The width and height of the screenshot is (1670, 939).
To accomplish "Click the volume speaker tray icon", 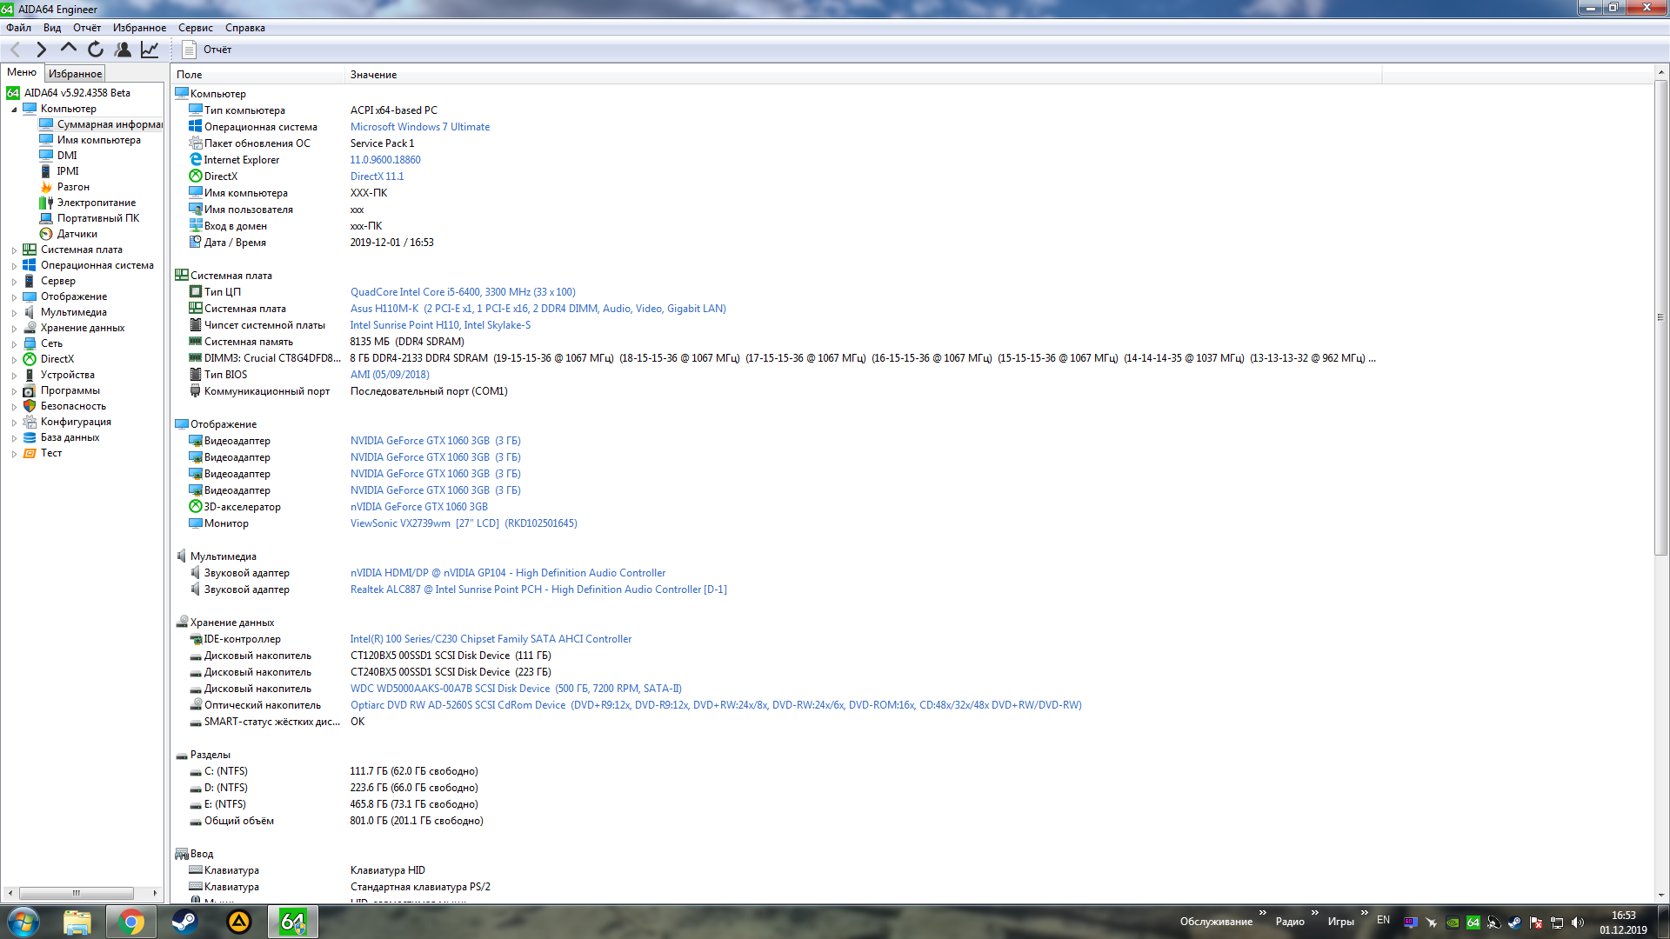I will 1578,922.
